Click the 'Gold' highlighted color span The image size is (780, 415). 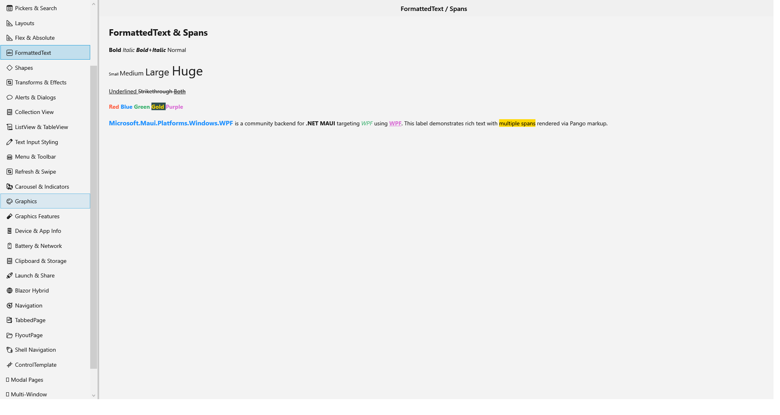[158, 107]
